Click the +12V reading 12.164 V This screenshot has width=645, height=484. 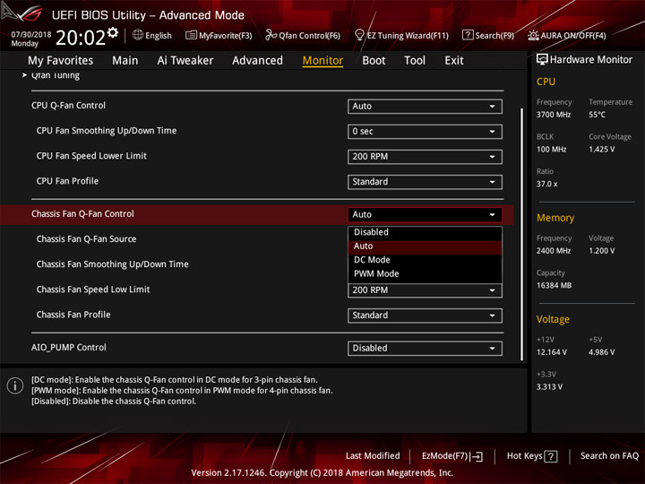tap(552, 352)
